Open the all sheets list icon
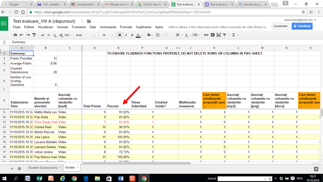 19,169
